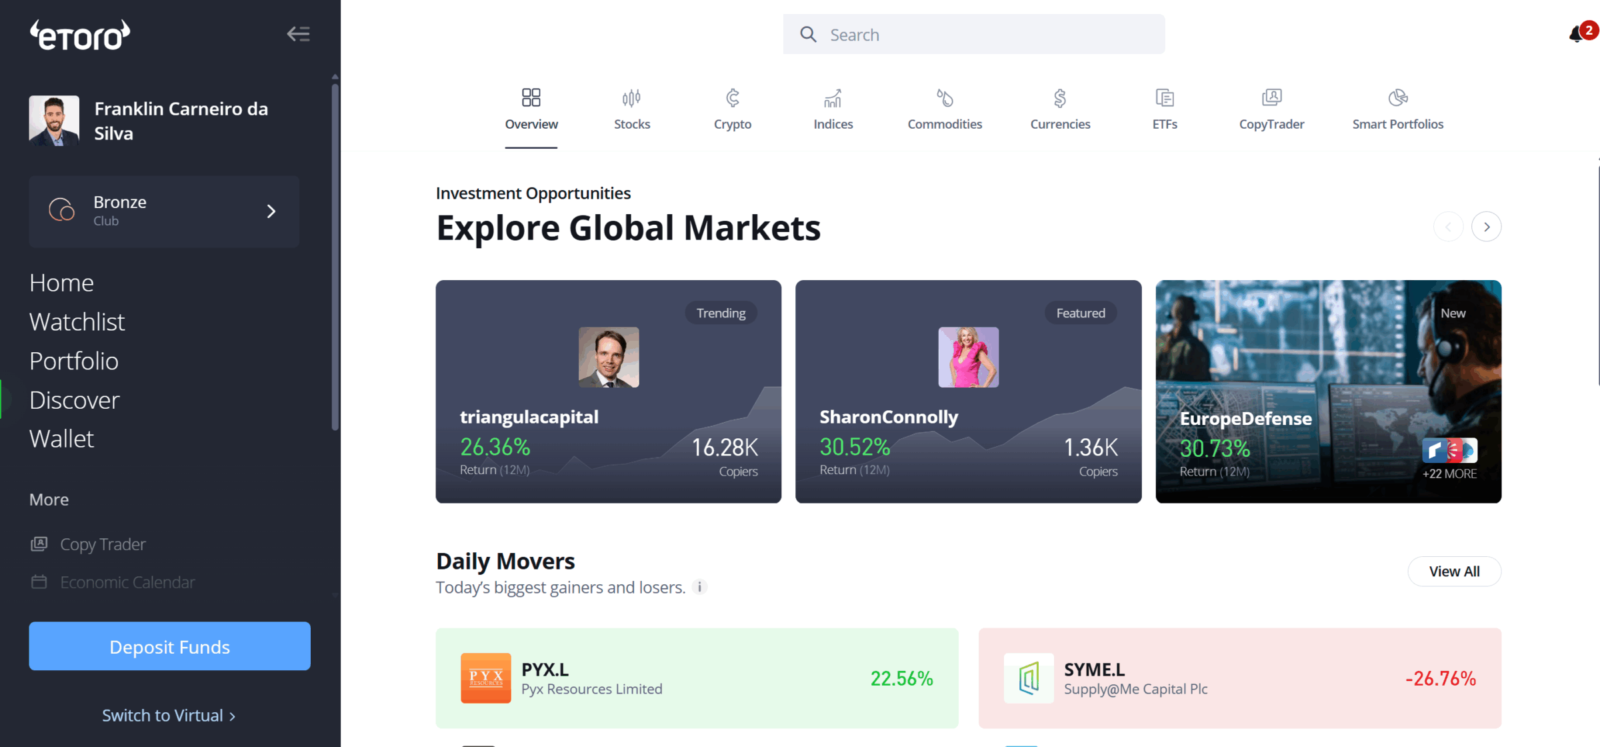The width and height of the screenshot is (1600, 747).
Task: Open triangulacapital trader photo
Action: 609,357
